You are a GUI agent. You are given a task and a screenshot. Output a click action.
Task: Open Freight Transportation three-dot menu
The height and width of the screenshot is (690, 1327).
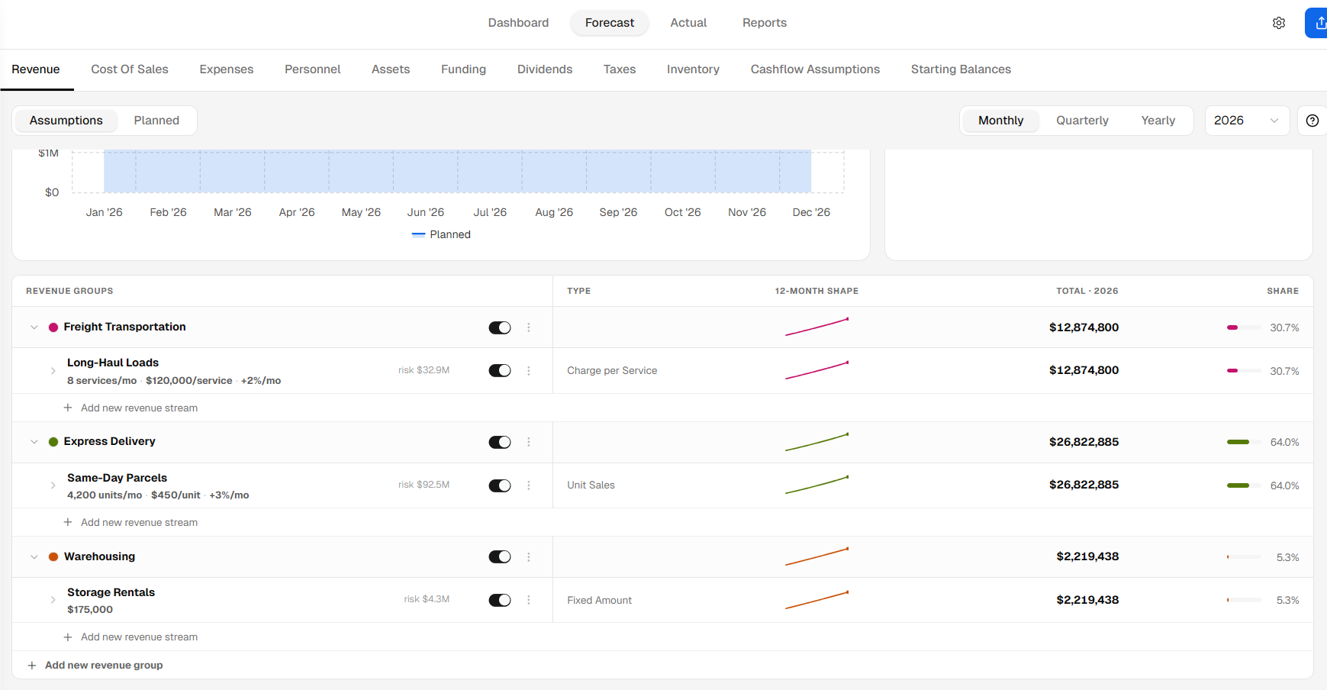(x=529, y=327)
